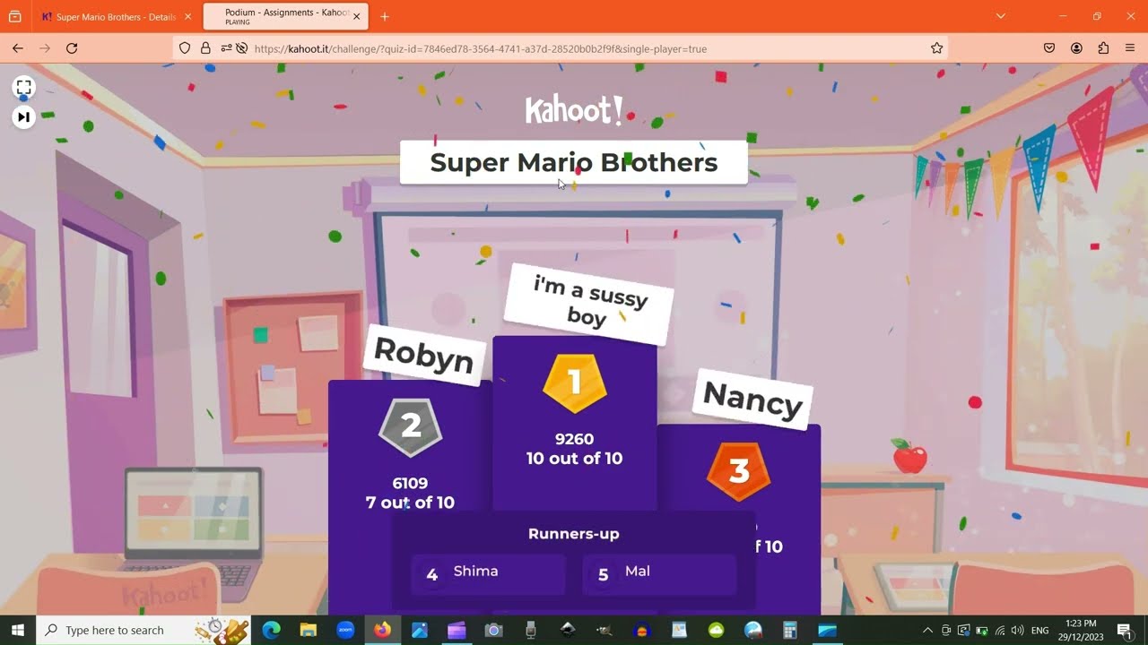Click the blocked autoplay icon in address bar
The image size is (1148, 645).
[x=241, y=48]
